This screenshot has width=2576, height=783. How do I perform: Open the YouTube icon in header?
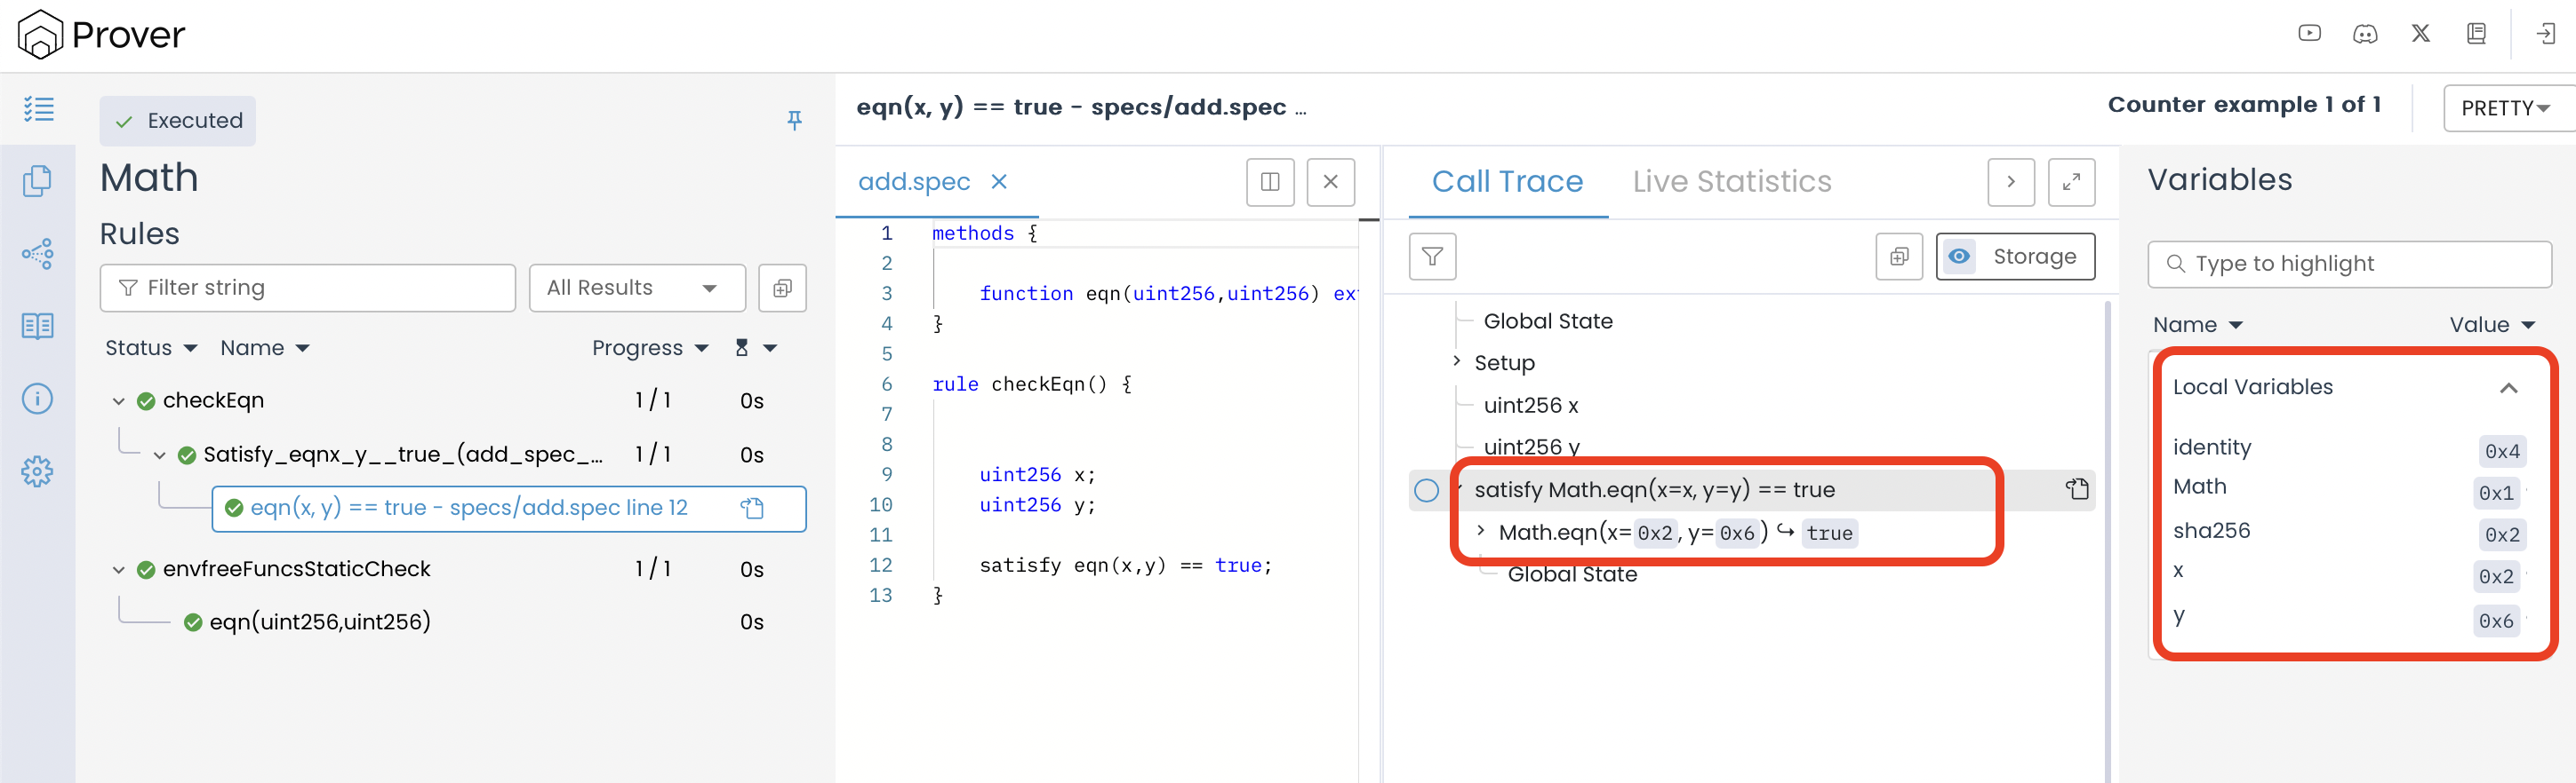(2309, 34)
